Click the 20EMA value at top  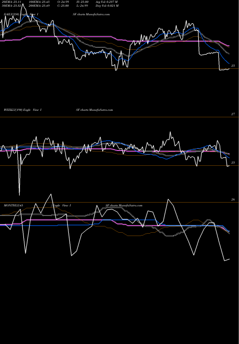11,2
